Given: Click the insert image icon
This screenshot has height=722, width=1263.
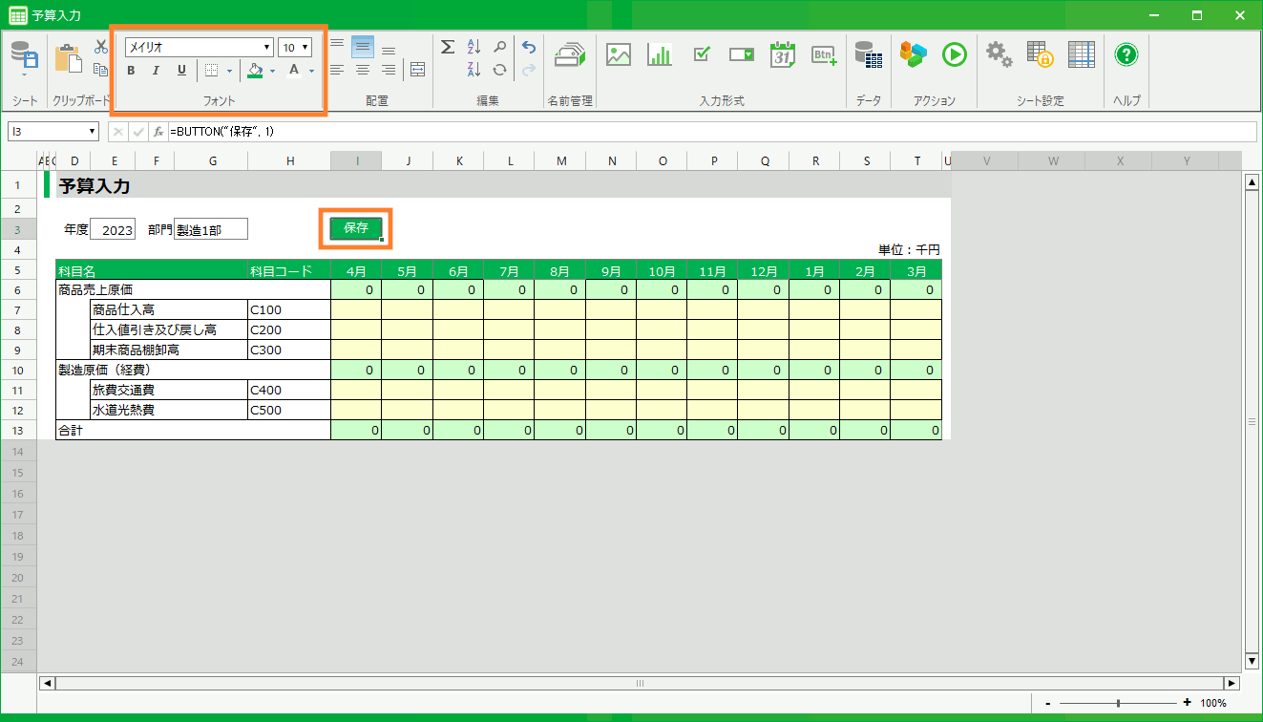Looking at the screenshot, I should pos(619,54).
